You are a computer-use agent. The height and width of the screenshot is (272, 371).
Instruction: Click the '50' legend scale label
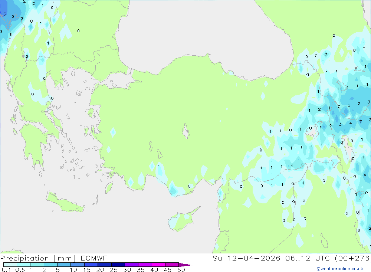click(181, 270)
